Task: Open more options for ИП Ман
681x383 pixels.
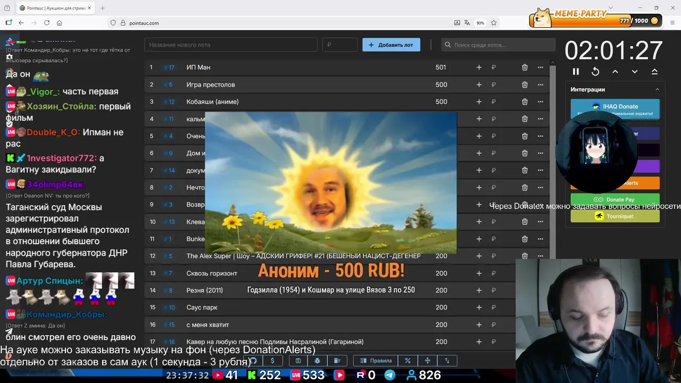Action: coord(541,68)
